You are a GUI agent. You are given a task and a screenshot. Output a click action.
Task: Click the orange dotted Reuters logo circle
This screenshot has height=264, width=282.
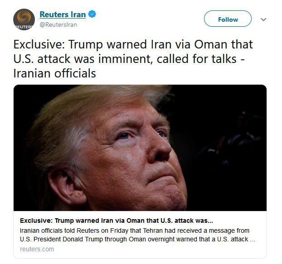(x=24, y=17)
